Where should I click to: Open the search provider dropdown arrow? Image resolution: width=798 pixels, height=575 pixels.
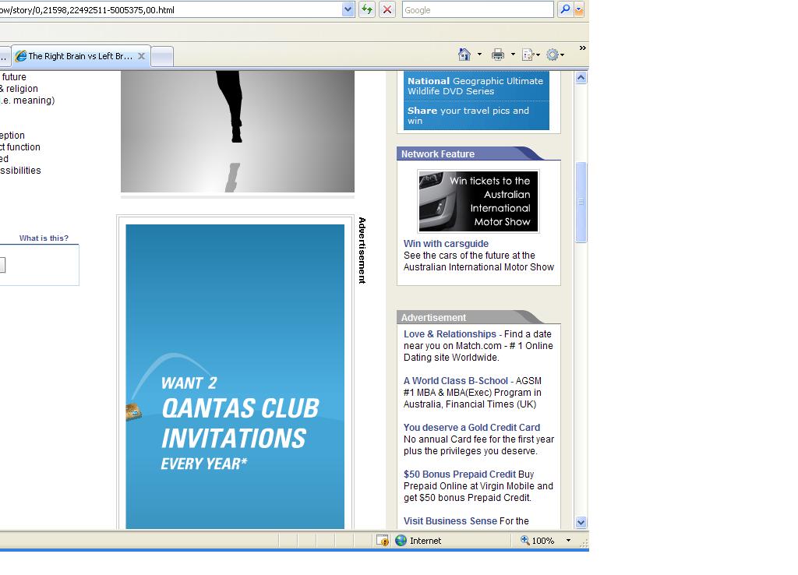[579, 9]
